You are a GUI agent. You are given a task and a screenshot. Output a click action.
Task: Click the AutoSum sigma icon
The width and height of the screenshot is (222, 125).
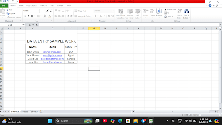[165, 9]
